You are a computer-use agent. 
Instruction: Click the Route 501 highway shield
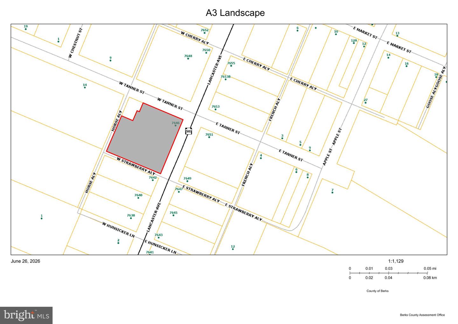189,131
